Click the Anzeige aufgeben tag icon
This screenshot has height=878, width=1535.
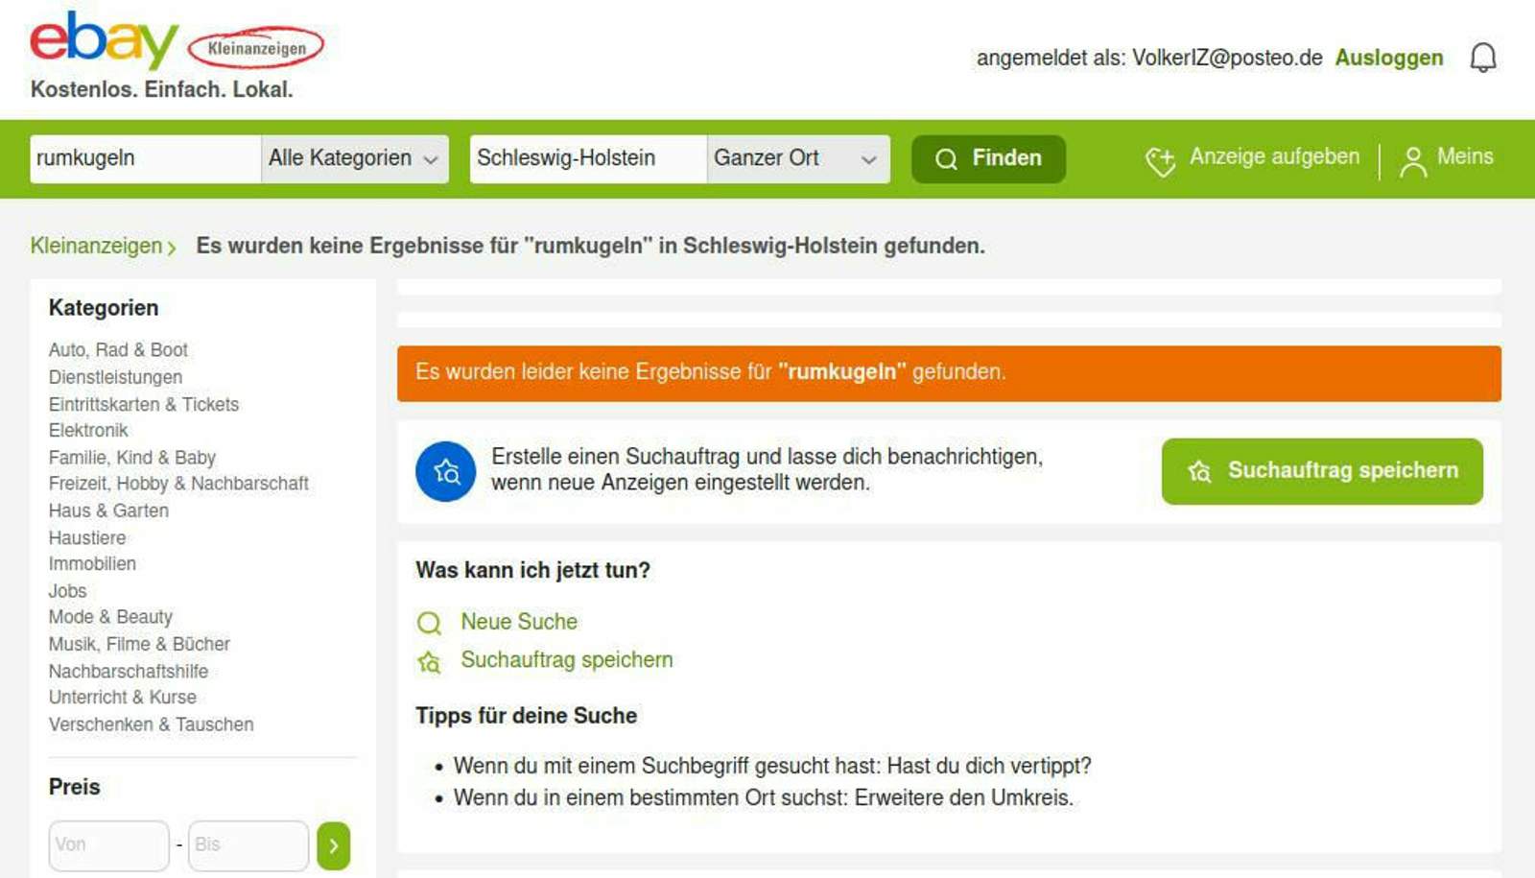[1160, 160]
